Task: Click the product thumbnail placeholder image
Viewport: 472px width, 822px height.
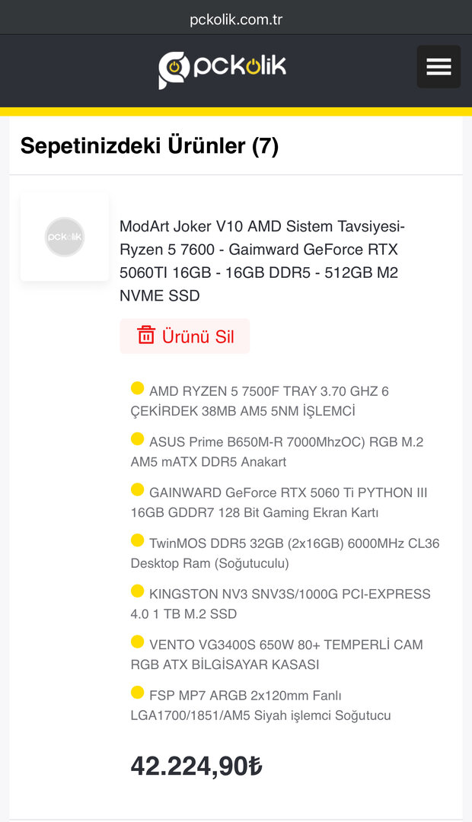Action: tap(65, 237)
